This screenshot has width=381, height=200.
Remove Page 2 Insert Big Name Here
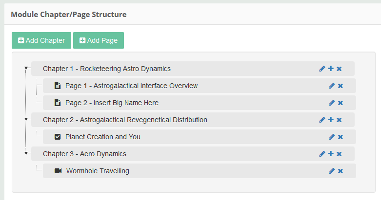[x=341, y=103]
